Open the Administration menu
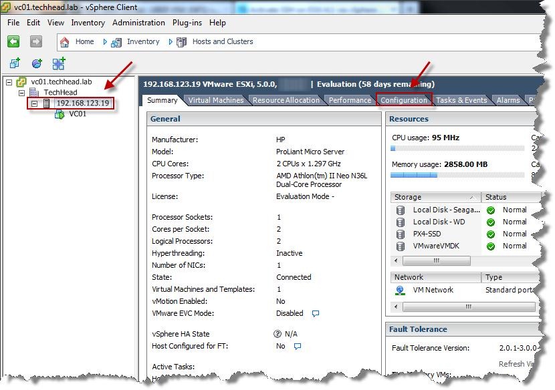The image size is (555, 390). tap(138, 23)
